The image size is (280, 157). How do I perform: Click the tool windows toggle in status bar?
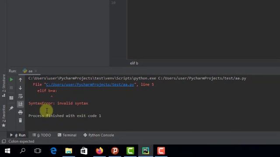[x=4, y=141]
